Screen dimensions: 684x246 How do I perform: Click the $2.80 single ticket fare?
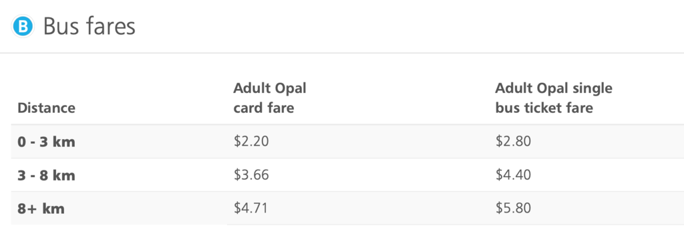click(x=513, y=141)
